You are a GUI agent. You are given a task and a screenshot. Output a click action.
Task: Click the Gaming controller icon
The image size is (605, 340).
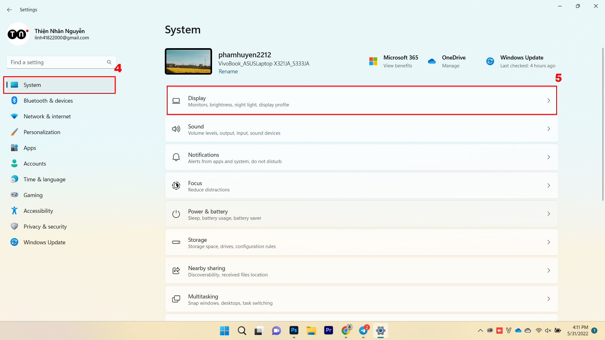coord(14,195)
